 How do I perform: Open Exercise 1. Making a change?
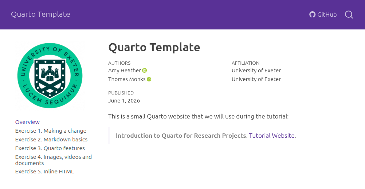(x=51, y=131)
